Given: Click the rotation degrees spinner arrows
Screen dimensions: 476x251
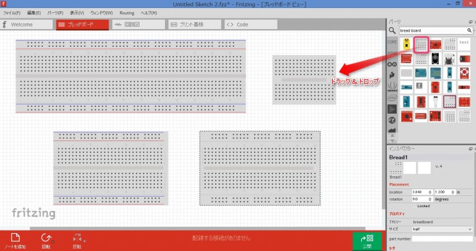Looking at the screenshot, I should [x=430, y=199].
